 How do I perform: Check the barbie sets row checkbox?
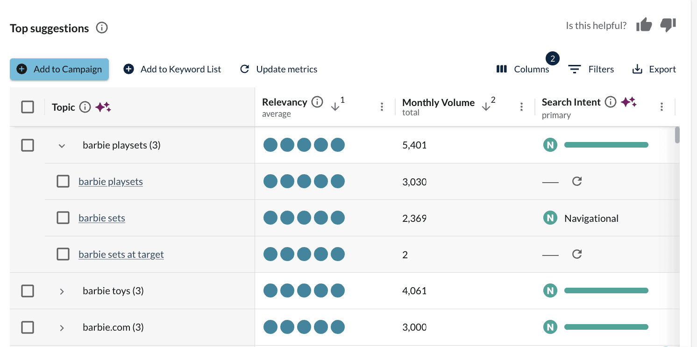point(63,218)
